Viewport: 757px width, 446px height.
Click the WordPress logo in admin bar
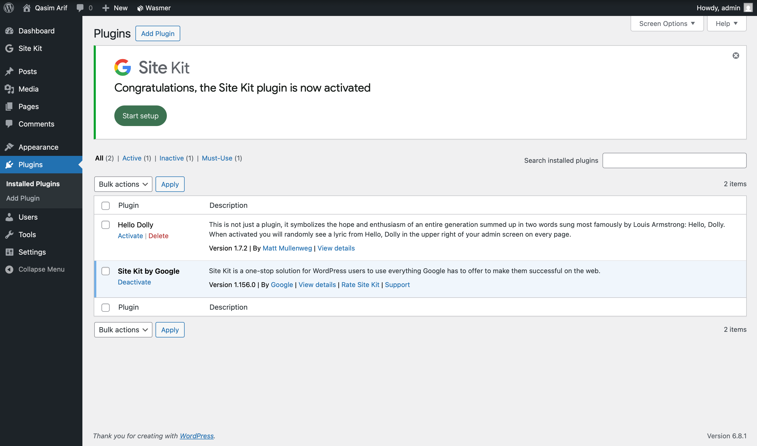coord(9,8)
